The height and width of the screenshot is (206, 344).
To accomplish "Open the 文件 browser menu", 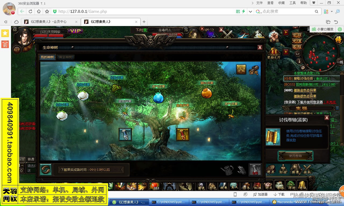I will 259,3.
